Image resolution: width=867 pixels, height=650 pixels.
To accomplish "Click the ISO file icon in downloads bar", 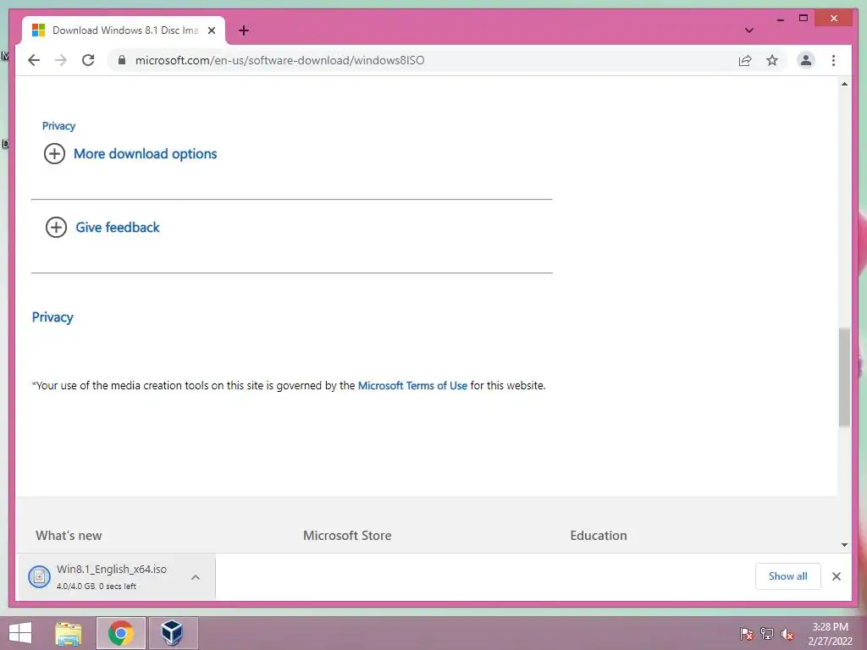I will [39, 577].
